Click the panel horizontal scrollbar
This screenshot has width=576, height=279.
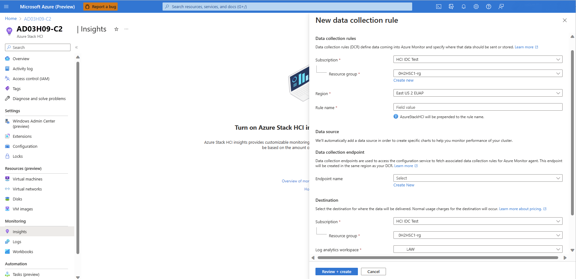438,258
